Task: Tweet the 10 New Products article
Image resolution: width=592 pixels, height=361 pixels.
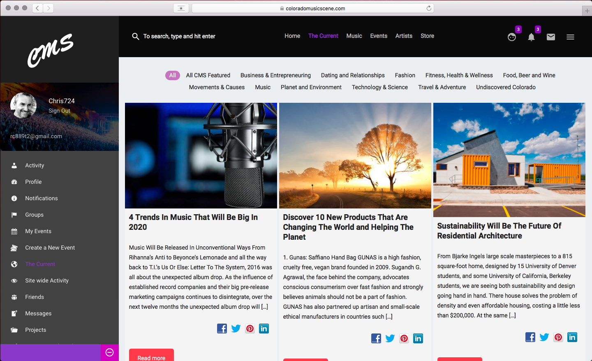Action: pos(390,338)
